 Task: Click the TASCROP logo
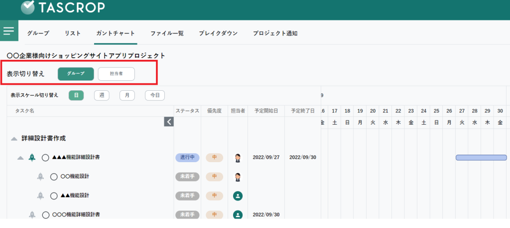63,7
